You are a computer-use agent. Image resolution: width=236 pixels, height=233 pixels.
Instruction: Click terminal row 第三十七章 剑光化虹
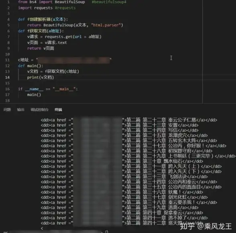[124, 197]
